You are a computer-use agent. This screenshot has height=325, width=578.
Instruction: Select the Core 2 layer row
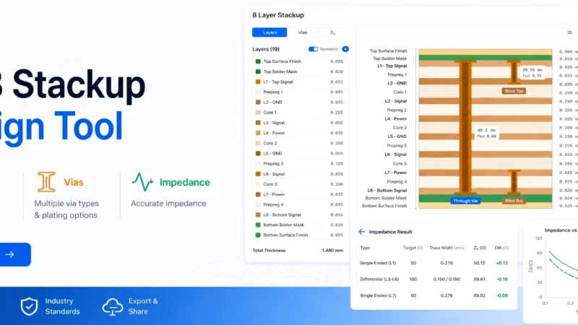tap(299, 143)
